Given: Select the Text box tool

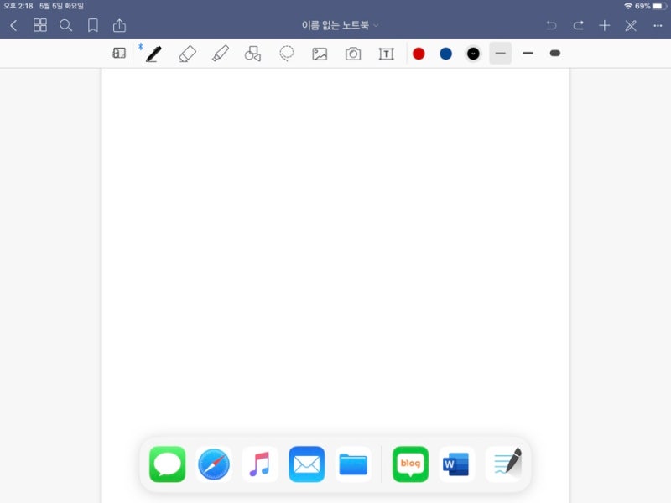Looking at the screenshot, I should point(386,54).
